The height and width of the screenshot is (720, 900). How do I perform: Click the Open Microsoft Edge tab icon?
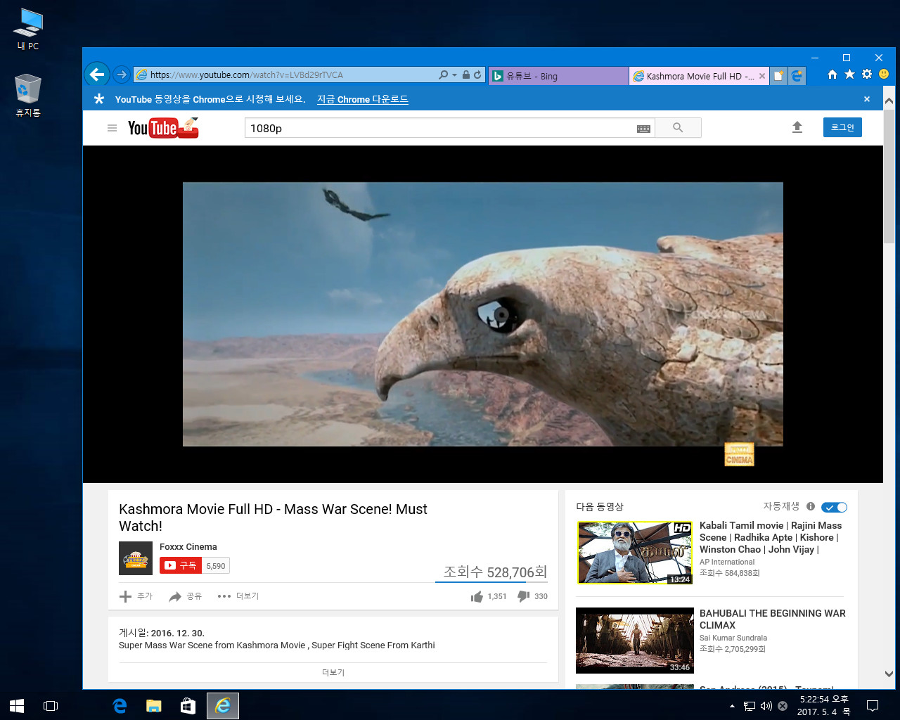click(797, 76)
